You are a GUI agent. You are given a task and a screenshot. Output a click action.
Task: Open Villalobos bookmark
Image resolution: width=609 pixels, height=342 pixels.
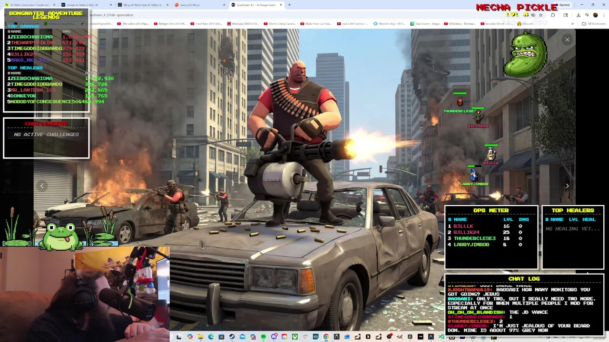pyautogui.click(x=460, y=23)
